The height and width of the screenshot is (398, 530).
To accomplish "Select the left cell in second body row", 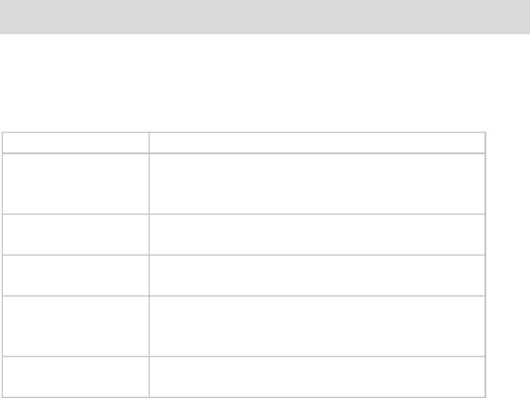I will click(76, 234).
